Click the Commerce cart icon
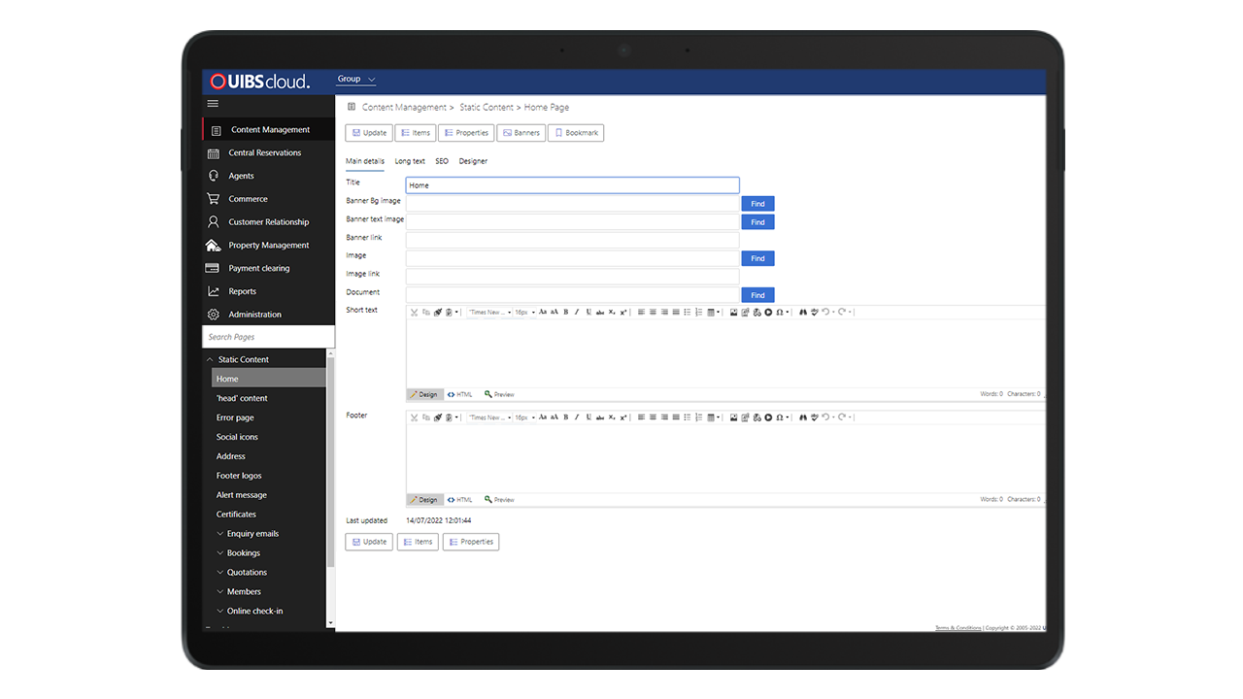 (x=214, y=199)
